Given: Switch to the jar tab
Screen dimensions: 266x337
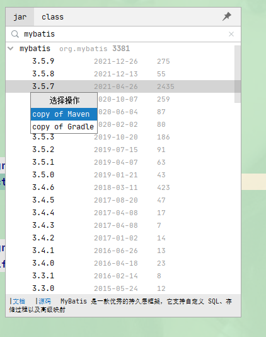Looking at the screenshot, I should coord(20,17).
